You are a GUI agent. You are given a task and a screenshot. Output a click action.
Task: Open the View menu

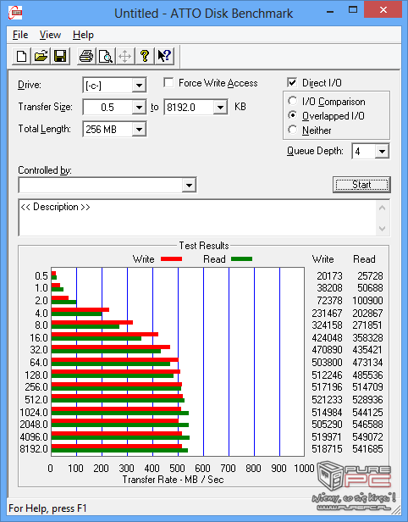[50, 35]
